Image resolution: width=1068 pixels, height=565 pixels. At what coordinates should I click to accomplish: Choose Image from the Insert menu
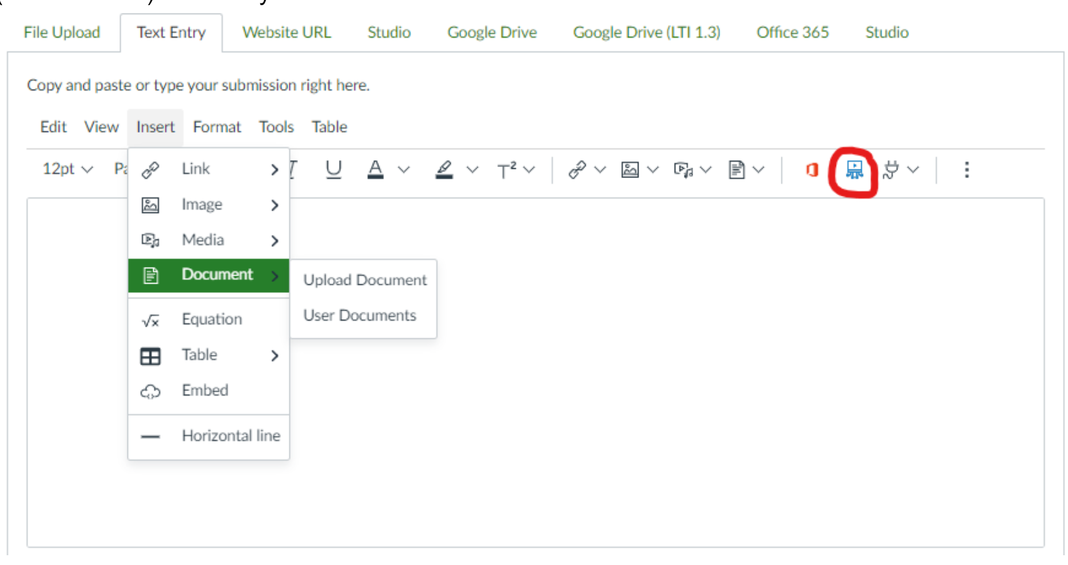tap(209, 204)
